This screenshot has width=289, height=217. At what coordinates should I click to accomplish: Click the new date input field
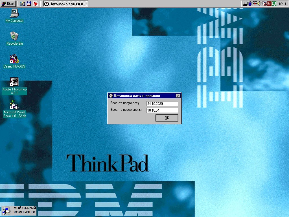tap(162, 104)
